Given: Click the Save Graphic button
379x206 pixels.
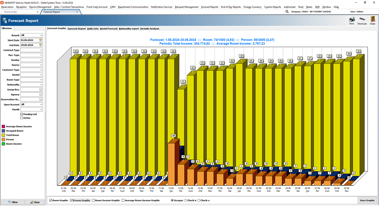Looking at the screenshot, I should tap(367, 200).
